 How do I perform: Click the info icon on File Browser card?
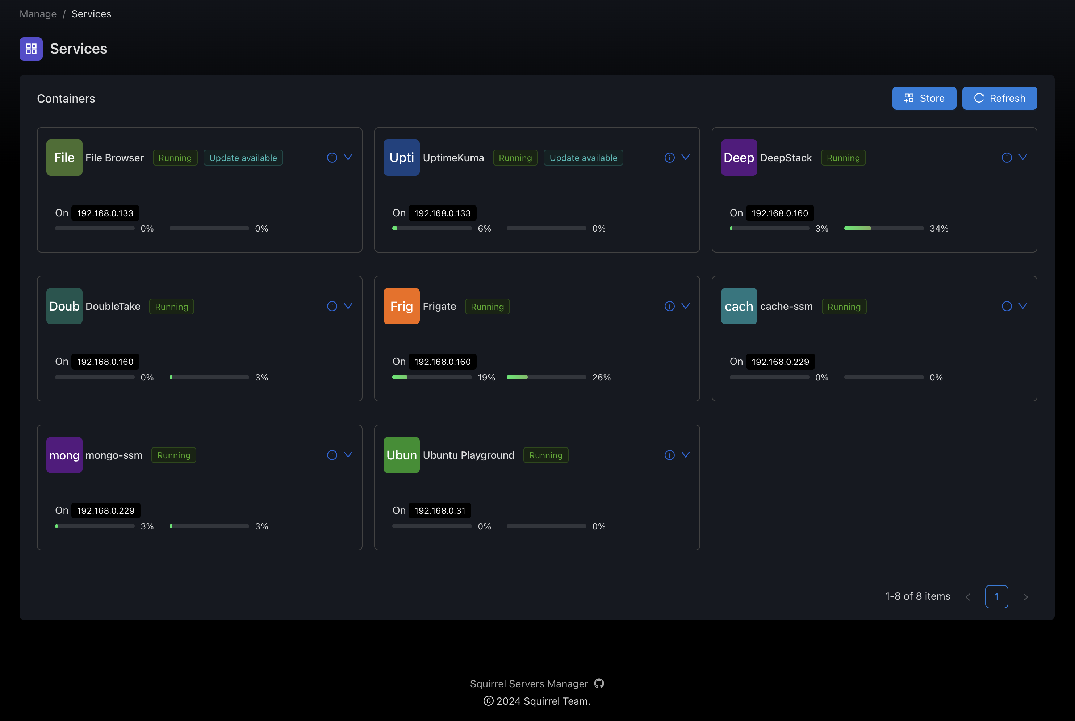point(332,158)
